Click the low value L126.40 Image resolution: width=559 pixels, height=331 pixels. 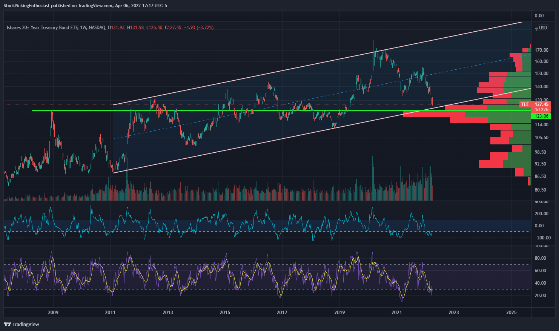[x=154, y=28]
